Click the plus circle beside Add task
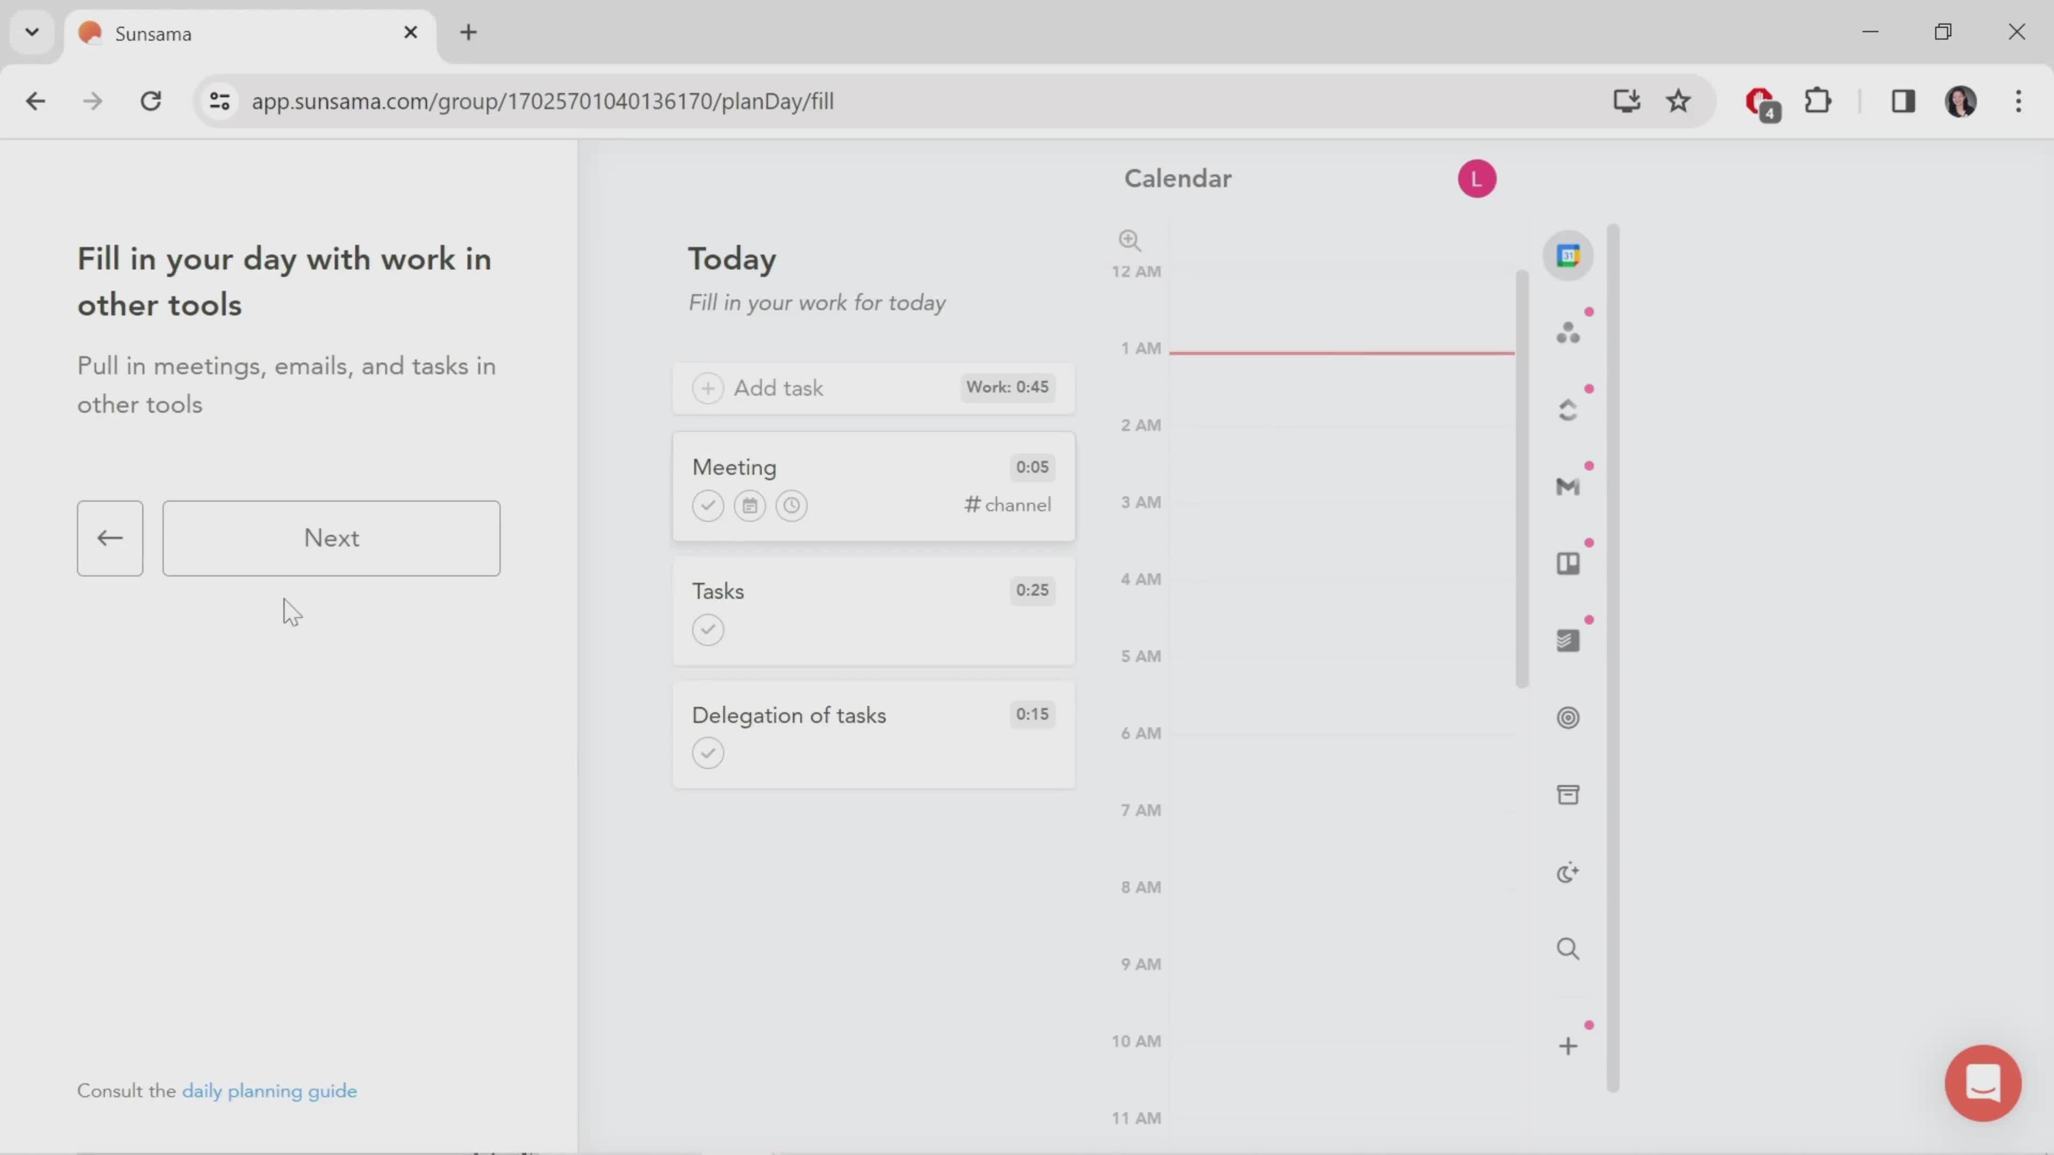 pos(707,388)
